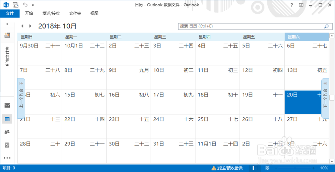This screenshot has height=172, width=335.
Task: Click the search magnifier icon
Action: pos(326,26)
